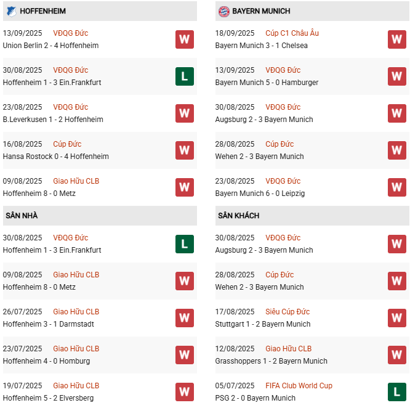Click the Bayern Munich club crest

(x=223, y=11)
